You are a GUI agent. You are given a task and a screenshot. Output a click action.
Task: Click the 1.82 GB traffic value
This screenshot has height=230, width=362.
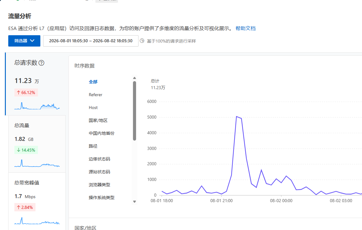coord(24,139)
